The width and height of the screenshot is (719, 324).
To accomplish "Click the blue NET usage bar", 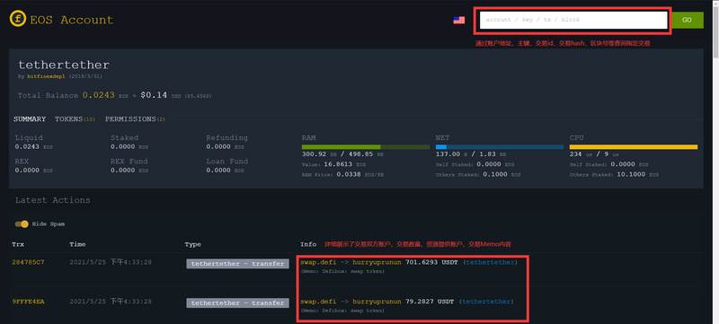I will click(x=500, y=147).
